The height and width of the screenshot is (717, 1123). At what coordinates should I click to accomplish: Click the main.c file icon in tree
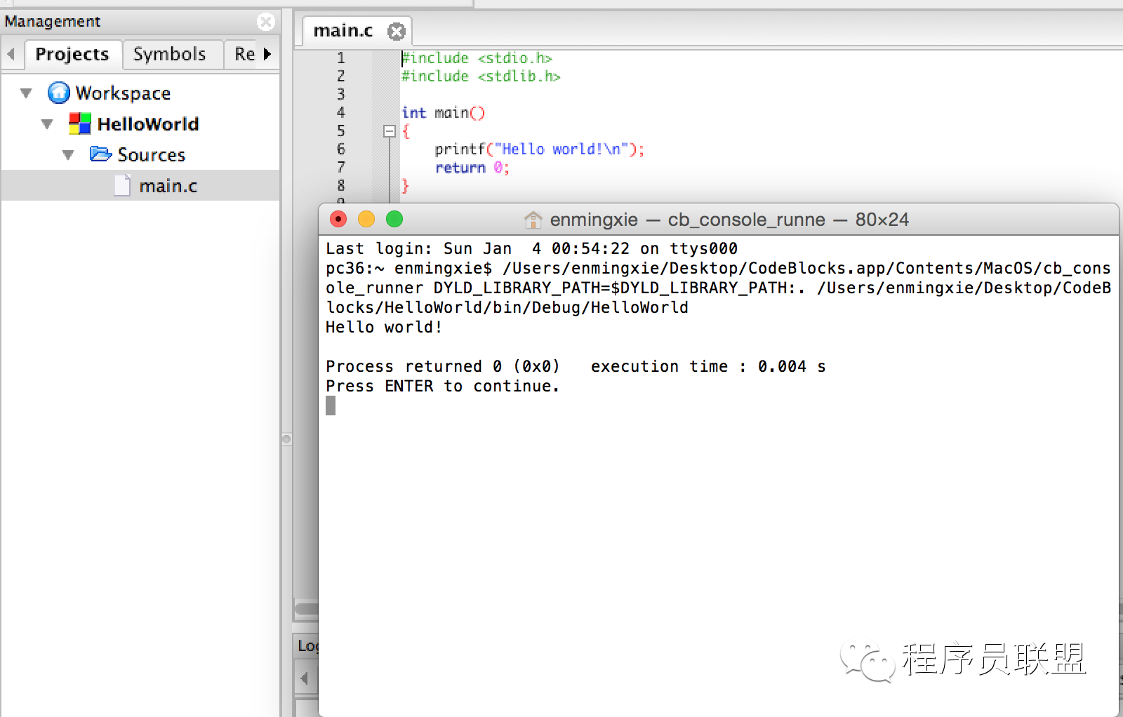(x=122, y=185)
